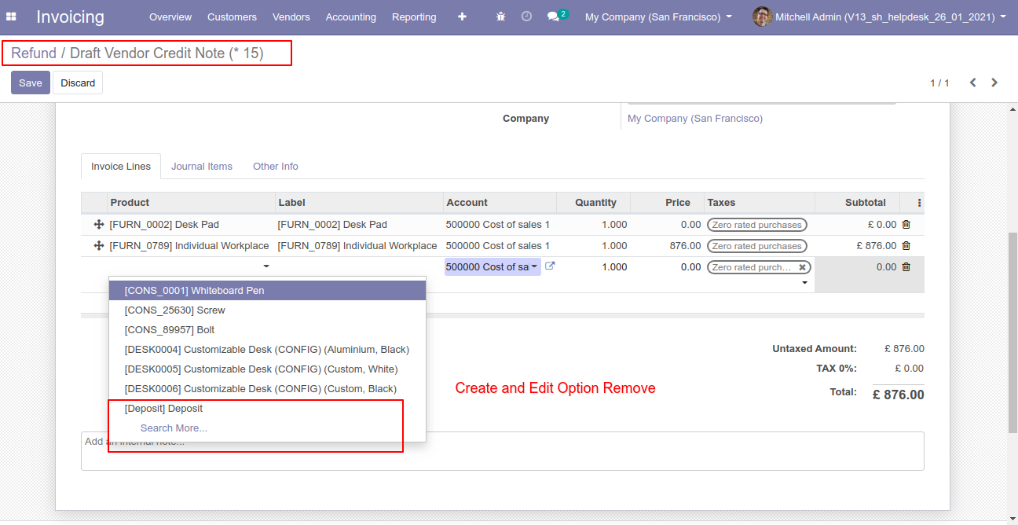Delete the Individual Workplace invoice line

click(906, 246)
